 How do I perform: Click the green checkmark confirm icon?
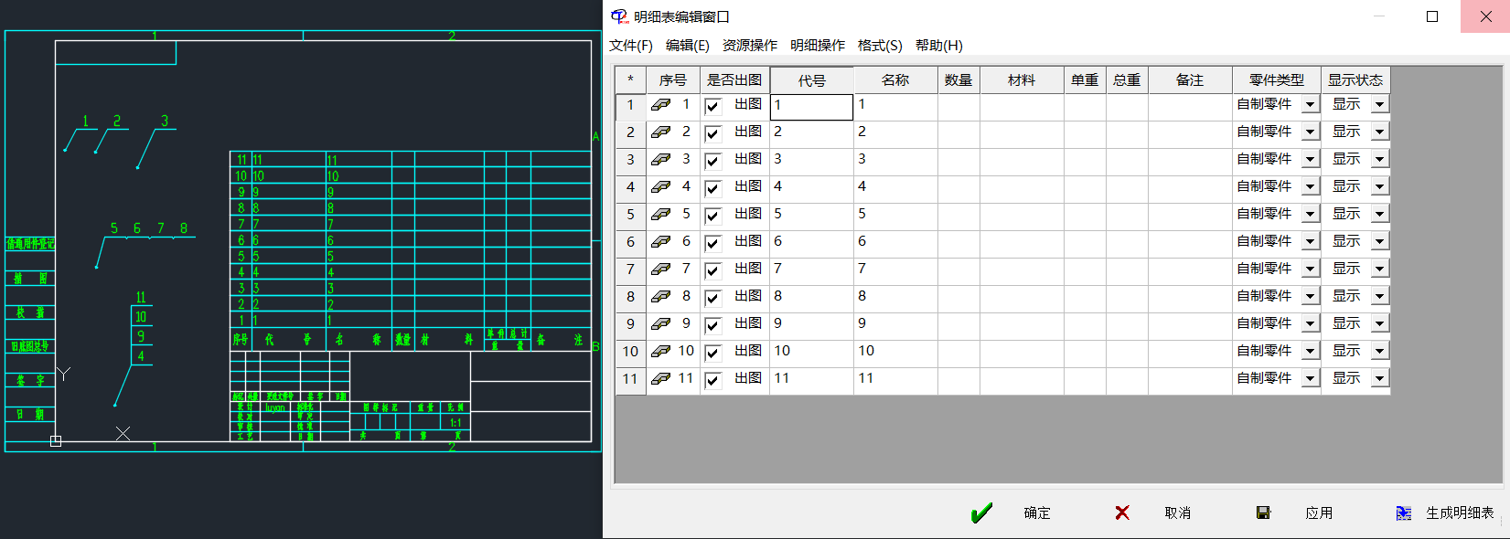981,513
